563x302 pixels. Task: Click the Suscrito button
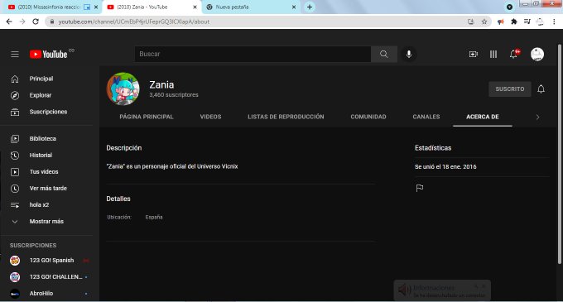(x=510, y=89)
